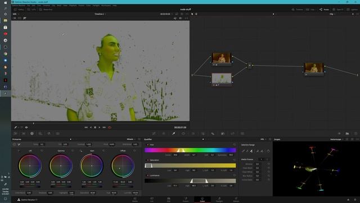This screenshot has height=203, width=360.
Task: Open the viewer timecode dropdown
Action: click(166, 14)
